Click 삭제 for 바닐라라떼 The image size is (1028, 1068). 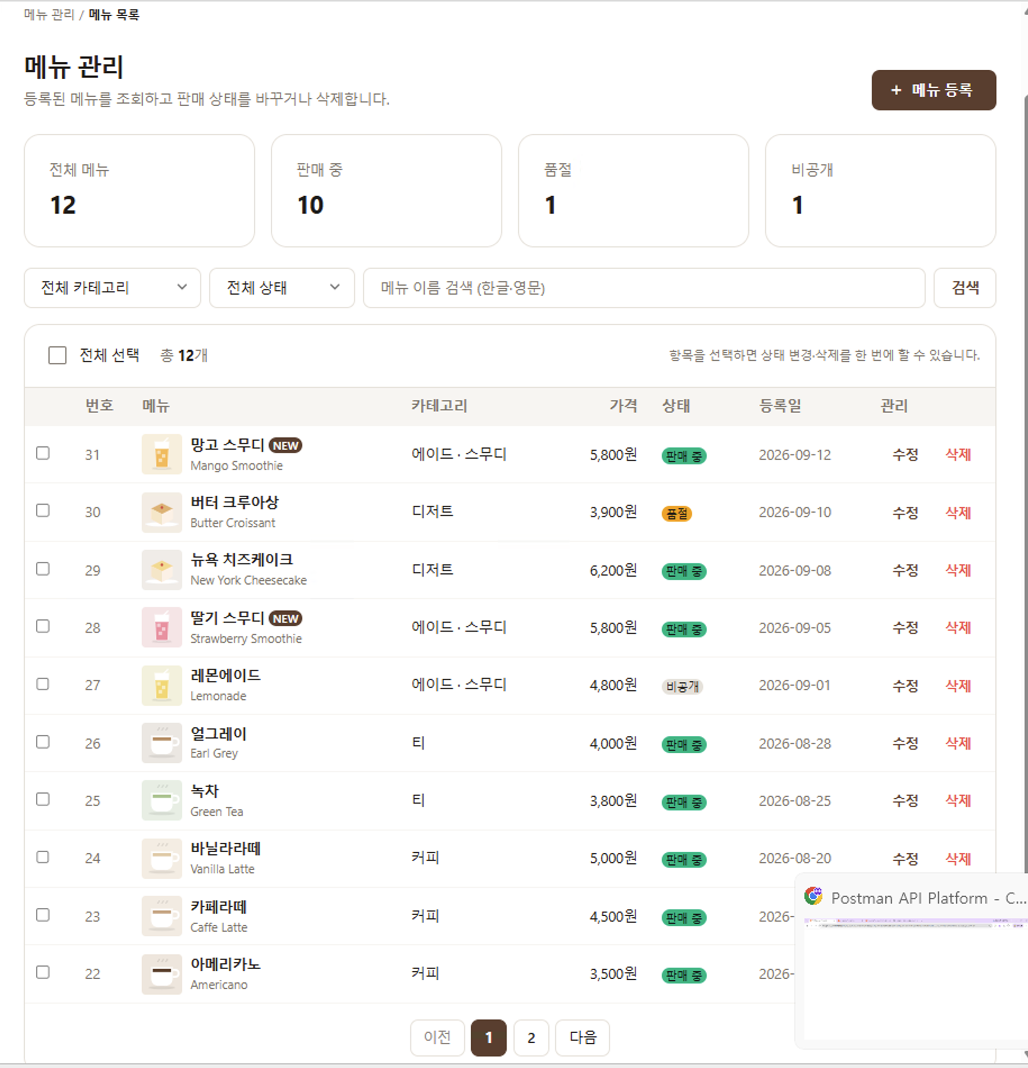point(958,858)
